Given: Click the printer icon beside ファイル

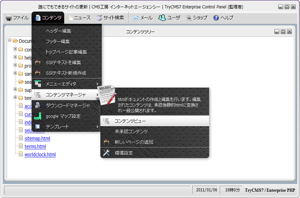Looking at the screenshot, I should 9,18.
